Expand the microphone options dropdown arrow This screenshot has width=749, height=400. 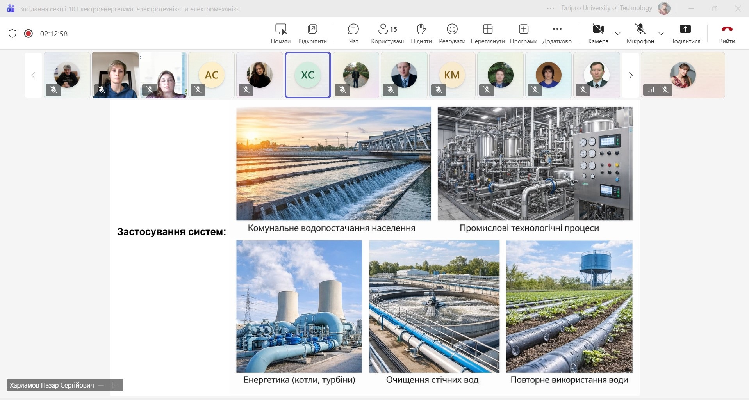click(x=661, y=34)
